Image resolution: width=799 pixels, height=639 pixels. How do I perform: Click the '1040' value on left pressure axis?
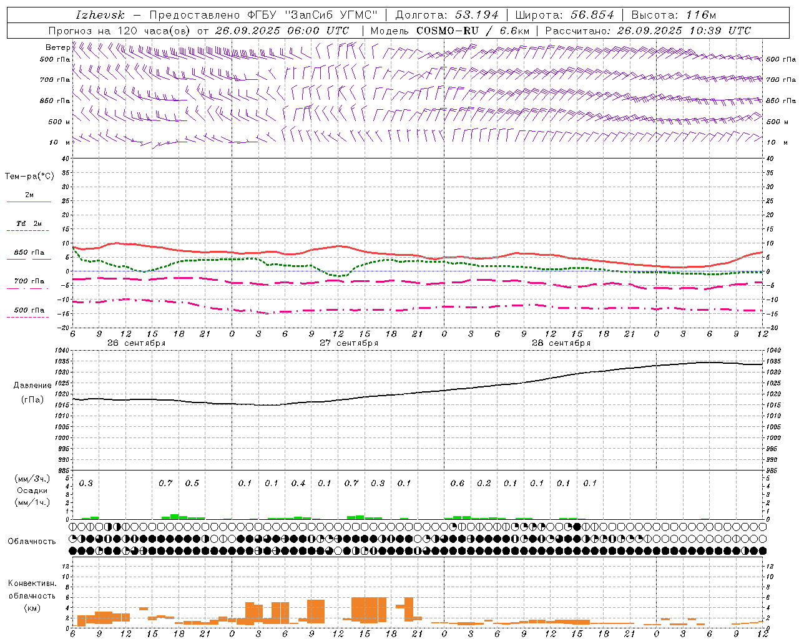click(61, 351)
